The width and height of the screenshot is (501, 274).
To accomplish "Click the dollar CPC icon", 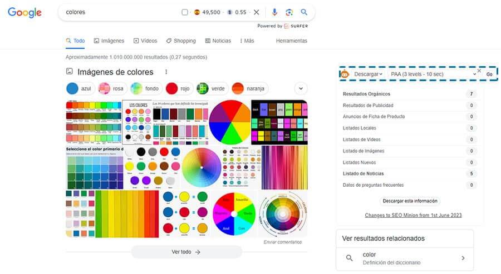I will (230, 12).
